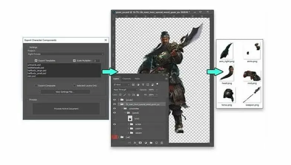
Task: Open arms.png exported thumbnail
Action: pyautogui.click(x=252, y=51)
